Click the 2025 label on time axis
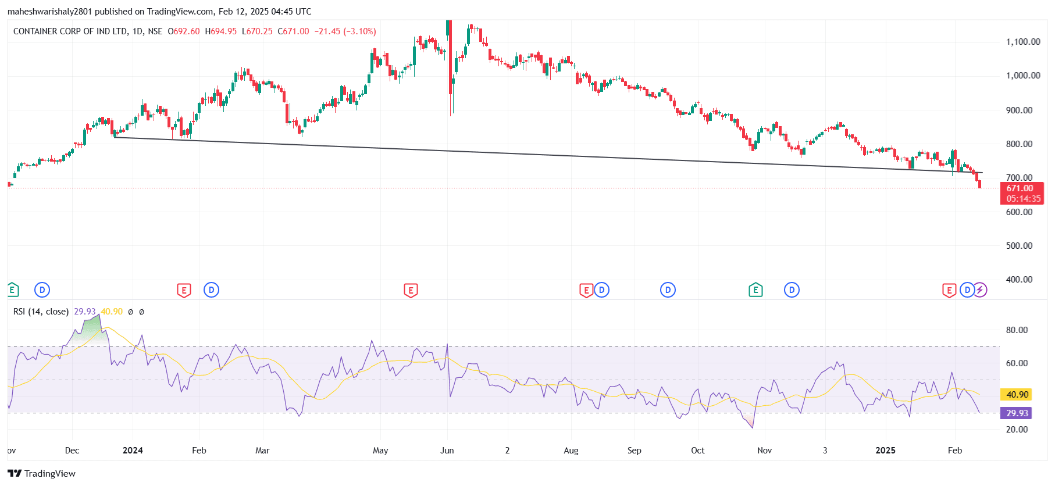The image size is (1055, 486). point(885,451)
